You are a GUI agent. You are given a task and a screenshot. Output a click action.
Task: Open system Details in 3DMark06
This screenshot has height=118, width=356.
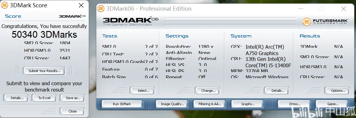click(276, 91)
